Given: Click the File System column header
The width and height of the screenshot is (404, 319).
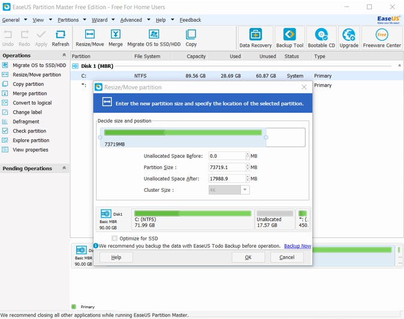Looking at the screenshot, I should (x=147, y=56).
